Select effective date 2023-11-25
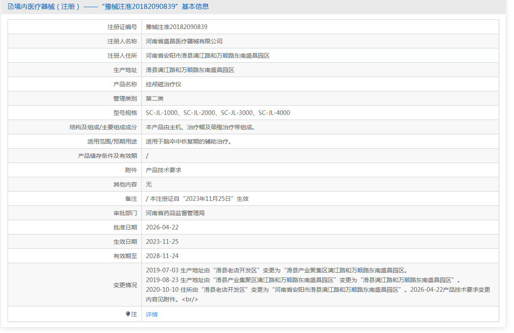Screen dimensions: 514x333 coord(162,242)
